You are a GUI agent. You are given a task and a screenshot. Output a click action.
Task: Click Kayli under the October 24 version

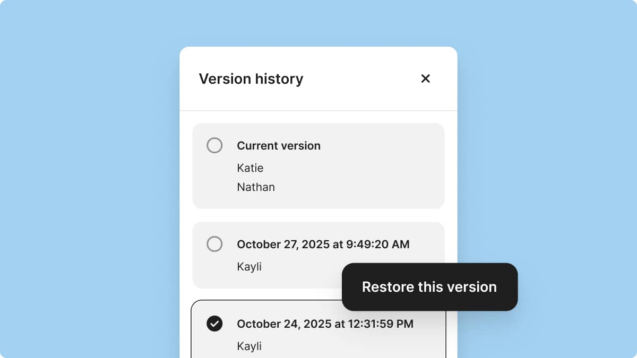pyautogui.click(x=249, y=346)
